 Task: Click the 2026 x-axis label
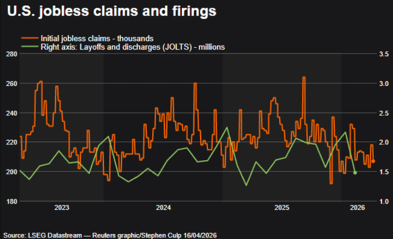point(357,208)
